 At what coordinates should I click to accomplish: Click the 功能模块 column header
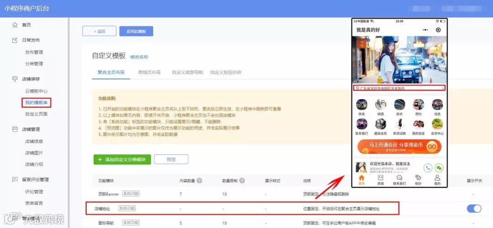point(106,181)
